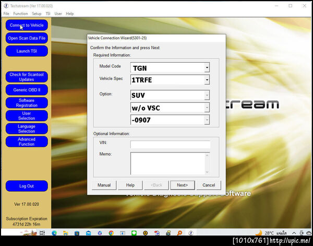Viewport: 313px width, 246px height.
Task: Click the Connect to Vehicle button
Action: [x=27, y=25]
